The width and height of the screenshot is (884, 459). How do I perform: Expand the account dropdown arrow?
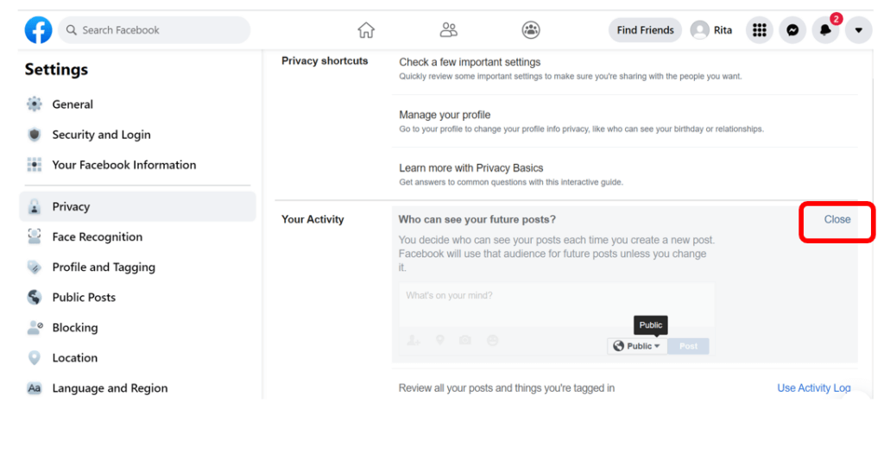click(x=858, y=30)
